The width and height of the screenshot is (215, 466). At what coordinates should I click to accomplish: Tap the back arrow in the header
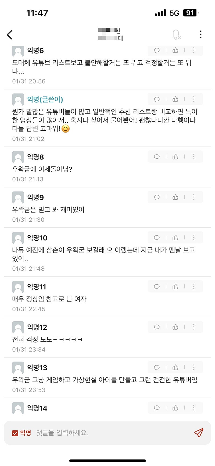10,34
